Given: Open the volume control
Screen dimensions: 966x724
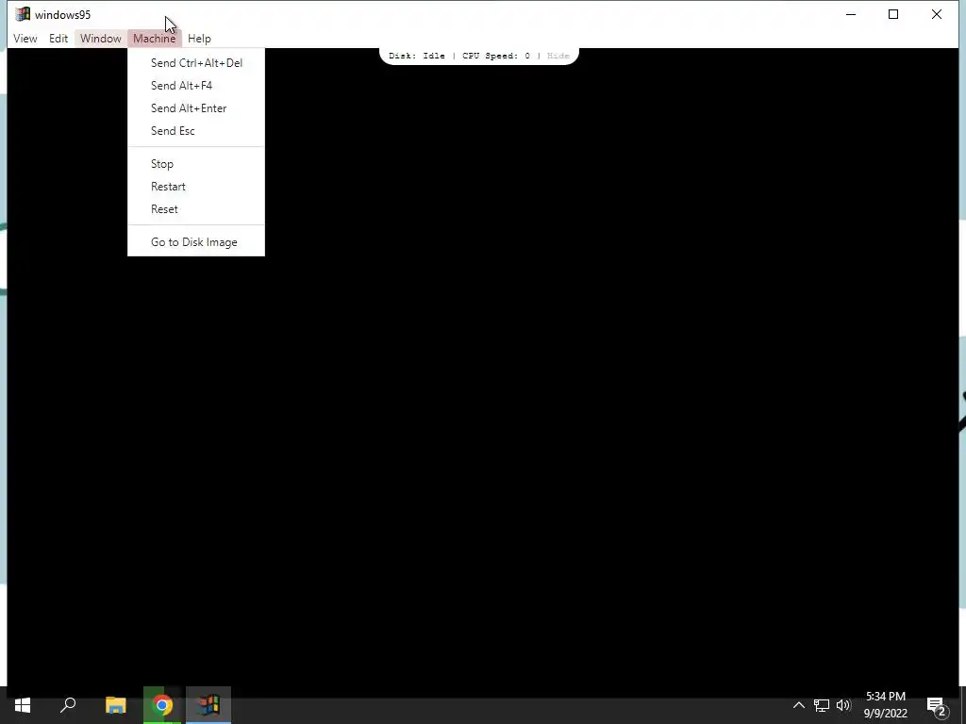Looking at the screenshot, I should tap(843, 705).
